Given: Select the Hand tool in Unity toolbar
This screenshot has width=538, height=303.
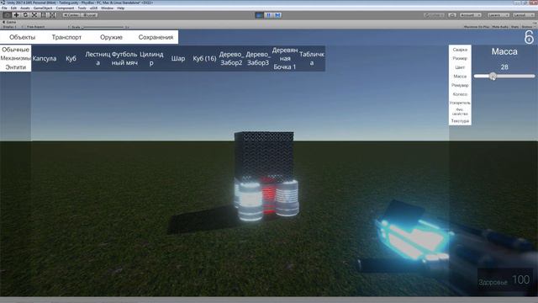Looking at the screenshot, I should click(x=7, y=15).
